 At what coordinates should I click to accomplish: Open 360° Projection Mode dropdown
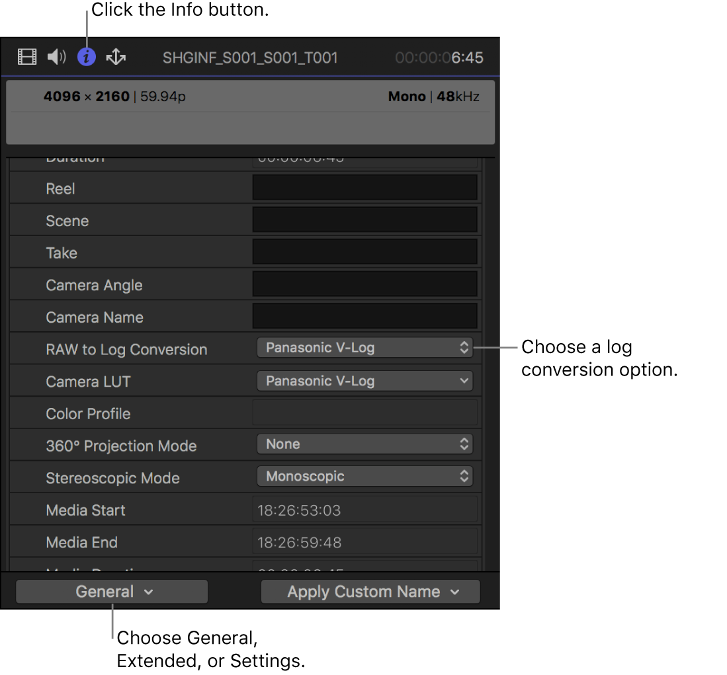(364, 444)
